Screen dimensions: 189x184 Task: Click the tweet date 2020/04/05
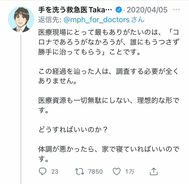pyautogui.click(x=147, y=10)
